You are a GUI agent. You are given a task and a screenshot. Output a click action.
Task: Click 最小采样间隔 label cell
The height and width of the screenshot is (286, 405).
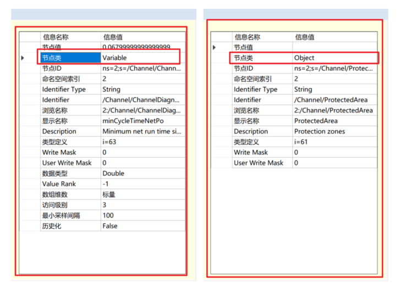(70, 215)
